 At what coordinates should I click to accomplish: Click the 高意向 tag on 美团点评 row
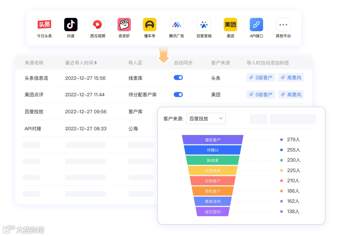pos(291,94)
